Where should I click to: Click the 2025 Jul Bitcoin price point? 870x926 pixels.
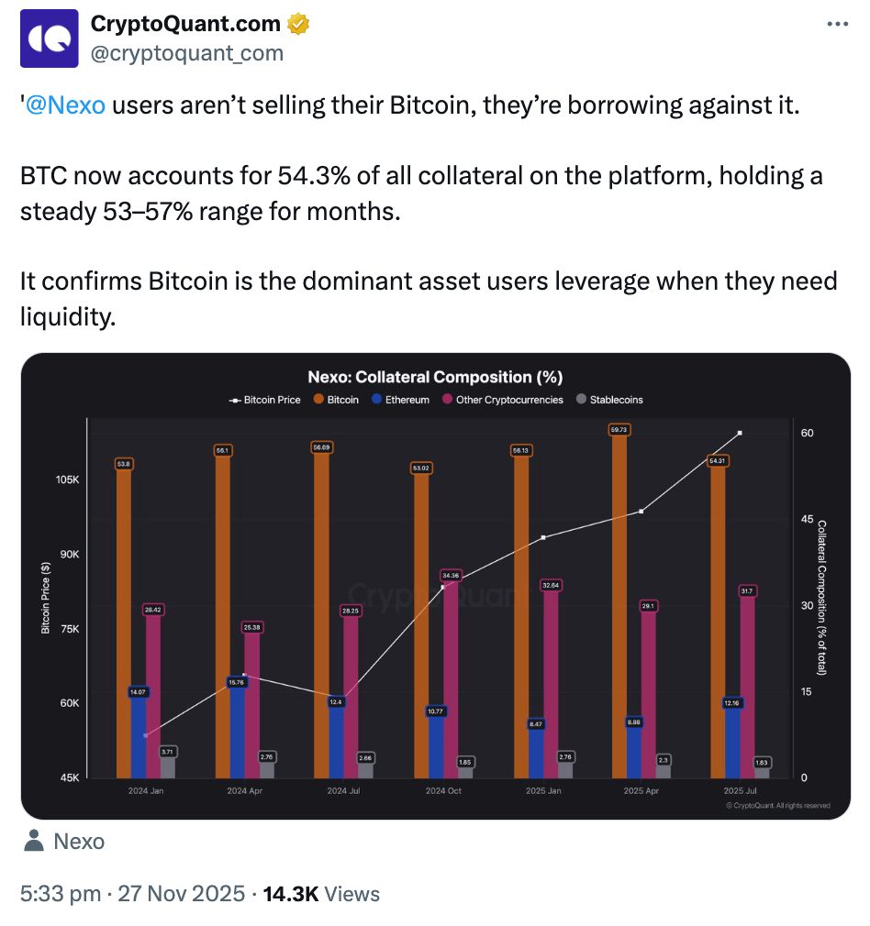[x=740, y=433]
